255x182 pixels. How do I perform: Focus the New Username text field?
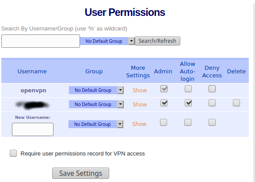pyautogui.click(x=33, y=129)
